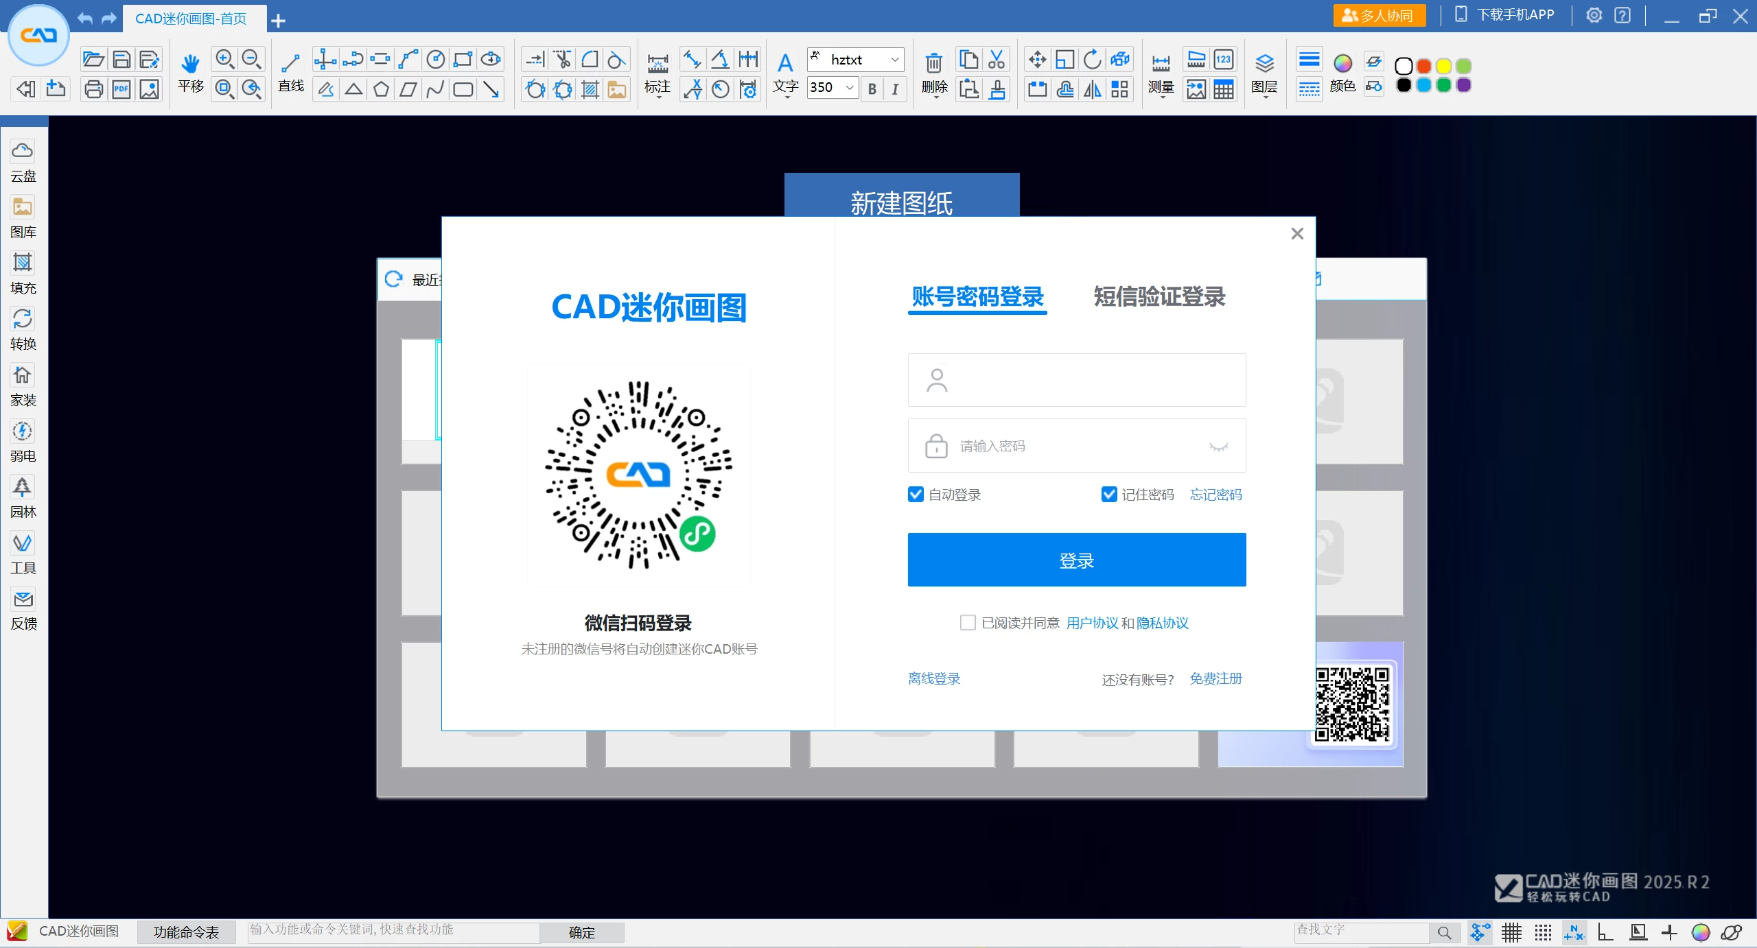Switch to 短信验证登录 tab
1757x948 pixels.
pyautogui.click(x=1159, y=297)
